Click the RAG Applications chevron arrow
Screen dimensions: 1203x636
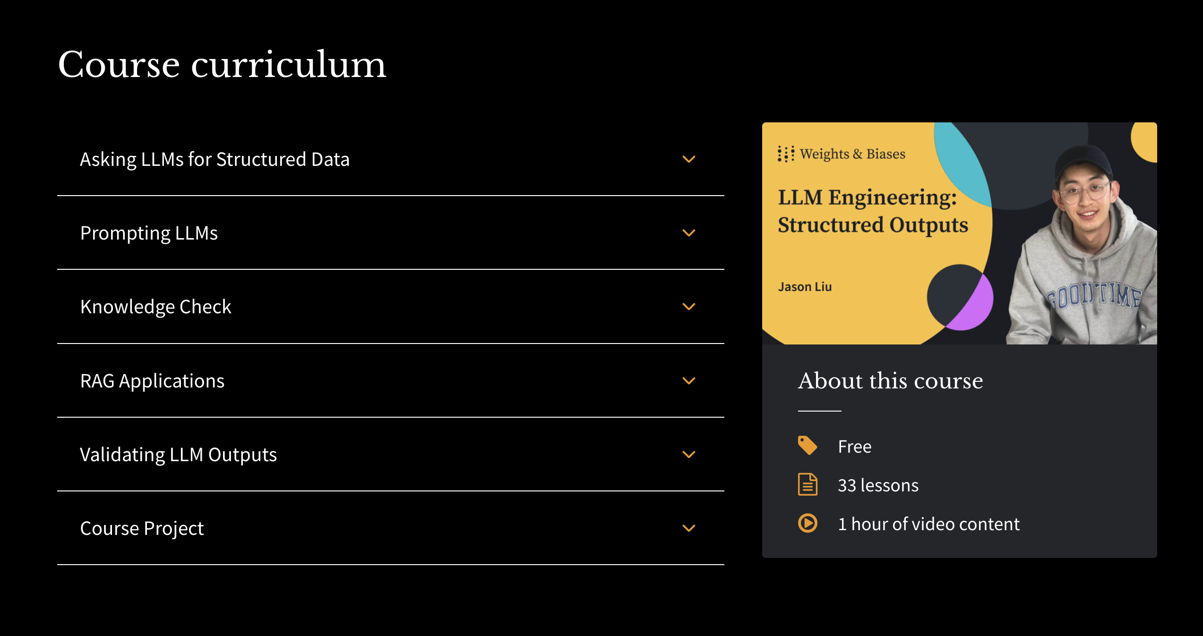coord(688,381)
